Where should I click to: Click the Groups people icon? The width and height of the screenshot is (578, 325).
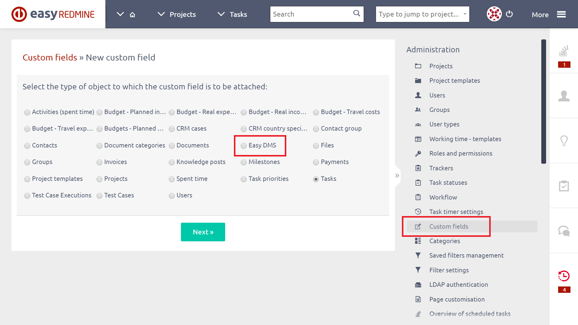click(418, 110)
